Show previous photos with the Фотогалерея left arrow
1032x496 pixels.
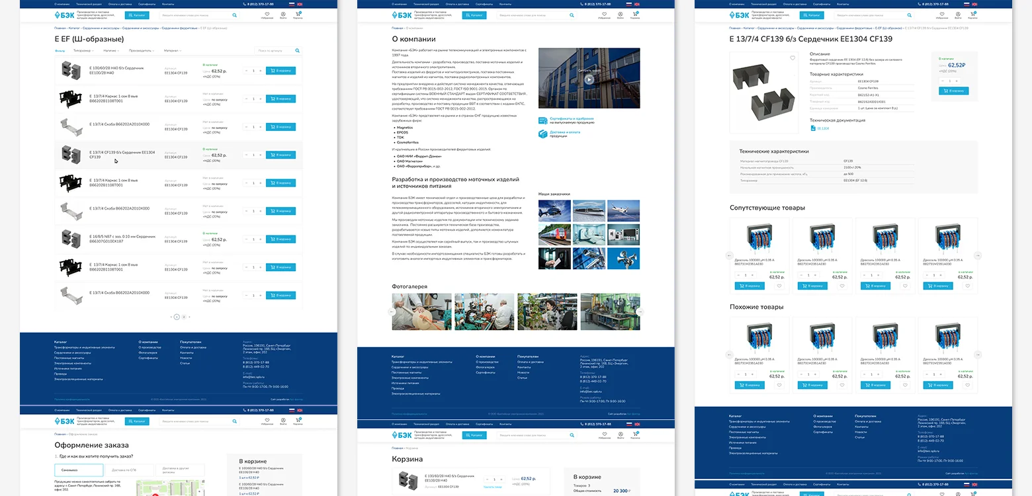click(392, 311)
